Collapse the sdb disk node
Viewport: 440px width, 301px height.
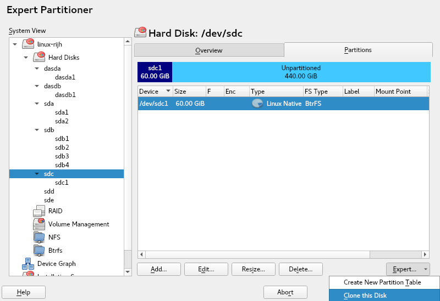click(36, 130)
